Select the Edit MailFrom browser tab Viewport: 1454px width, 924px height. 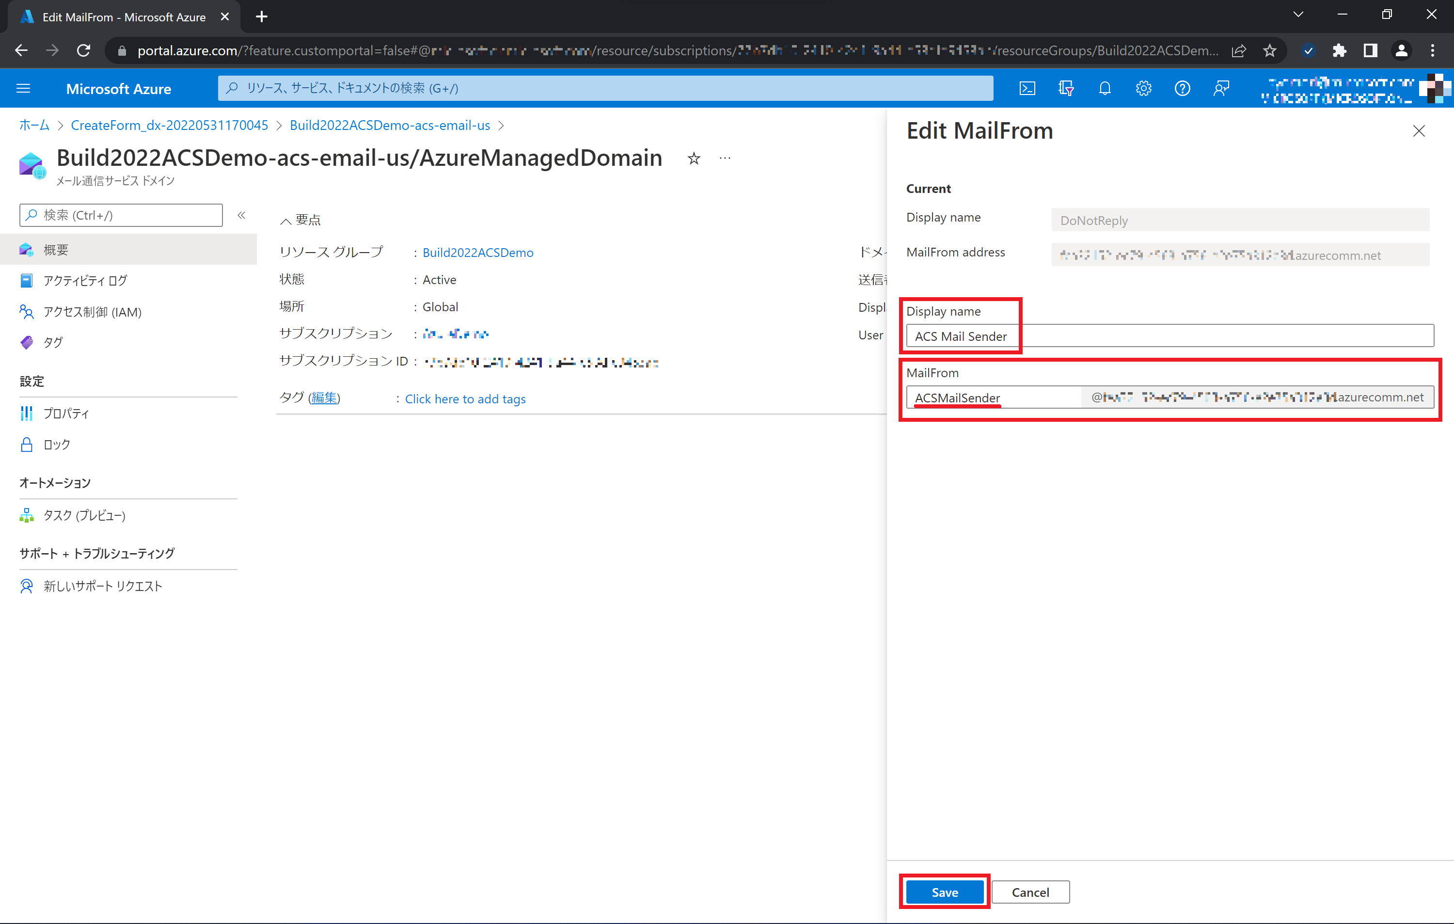tap(121, 16)
